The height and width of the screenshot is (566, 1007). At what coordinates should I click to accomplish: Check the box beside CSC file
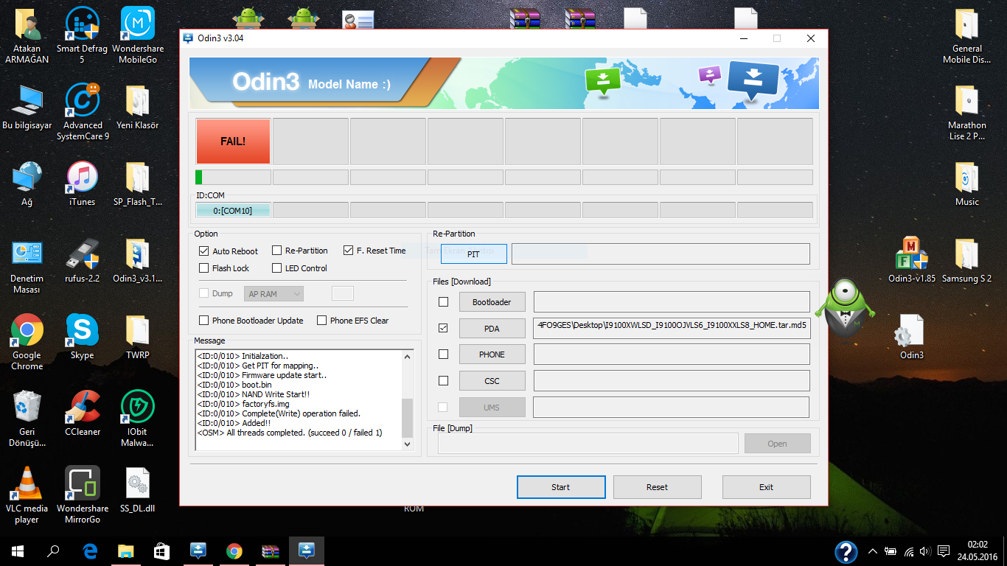443,381
